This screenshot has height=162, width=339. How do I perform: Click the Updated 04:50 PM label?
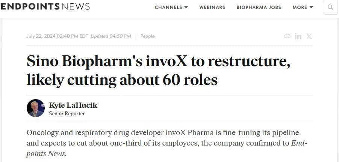[x=111, y=36]
